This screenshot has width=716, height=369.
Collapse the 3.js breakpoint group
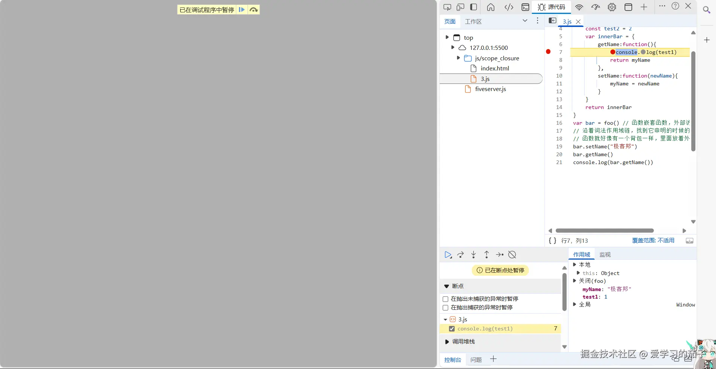pyautogui.click(x=445, y=320)
